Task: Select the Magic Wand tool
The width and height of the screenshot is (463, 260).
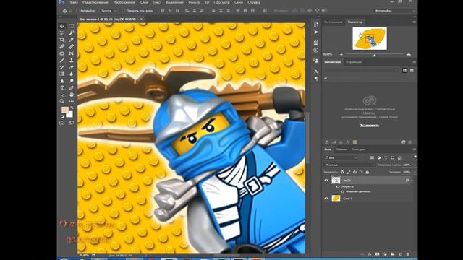Action: [72, 33]
